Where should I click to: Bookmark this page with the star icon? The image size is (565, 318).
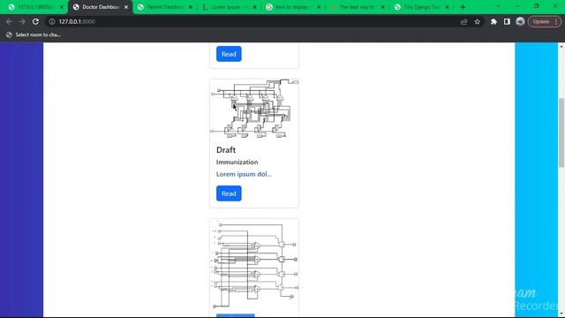pyautogui.click(x=477, y=21)
